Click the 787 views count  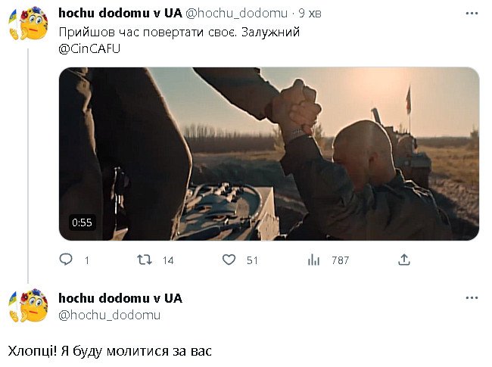tap(340, 260)
